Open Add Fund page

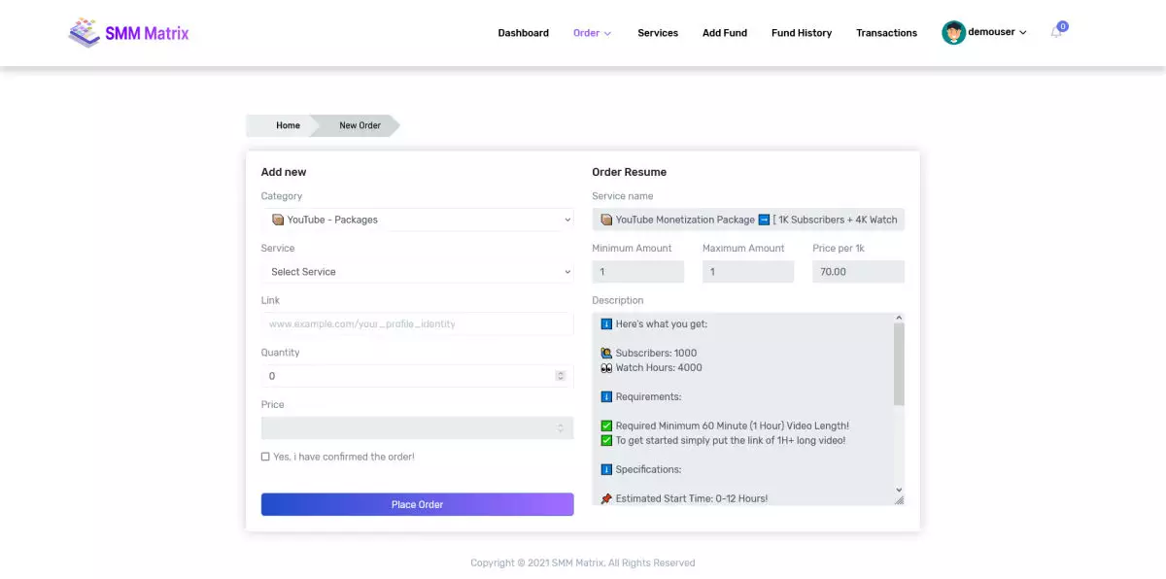(x=725, y=33)
